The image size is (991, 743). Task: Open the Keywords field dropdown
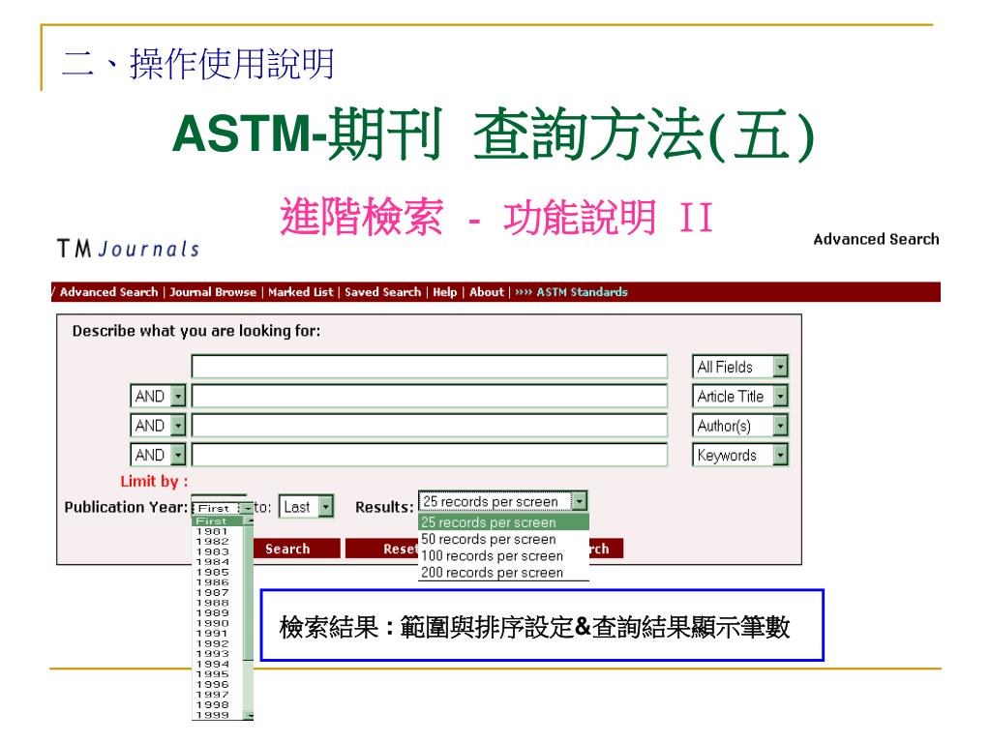(740, 455)
